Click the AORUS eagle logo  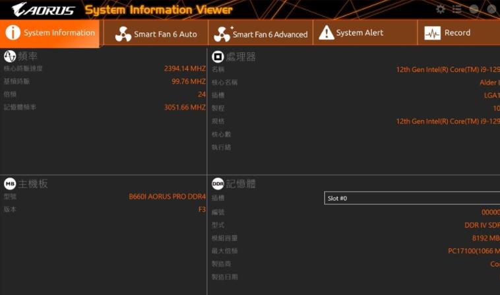[43, 10]
